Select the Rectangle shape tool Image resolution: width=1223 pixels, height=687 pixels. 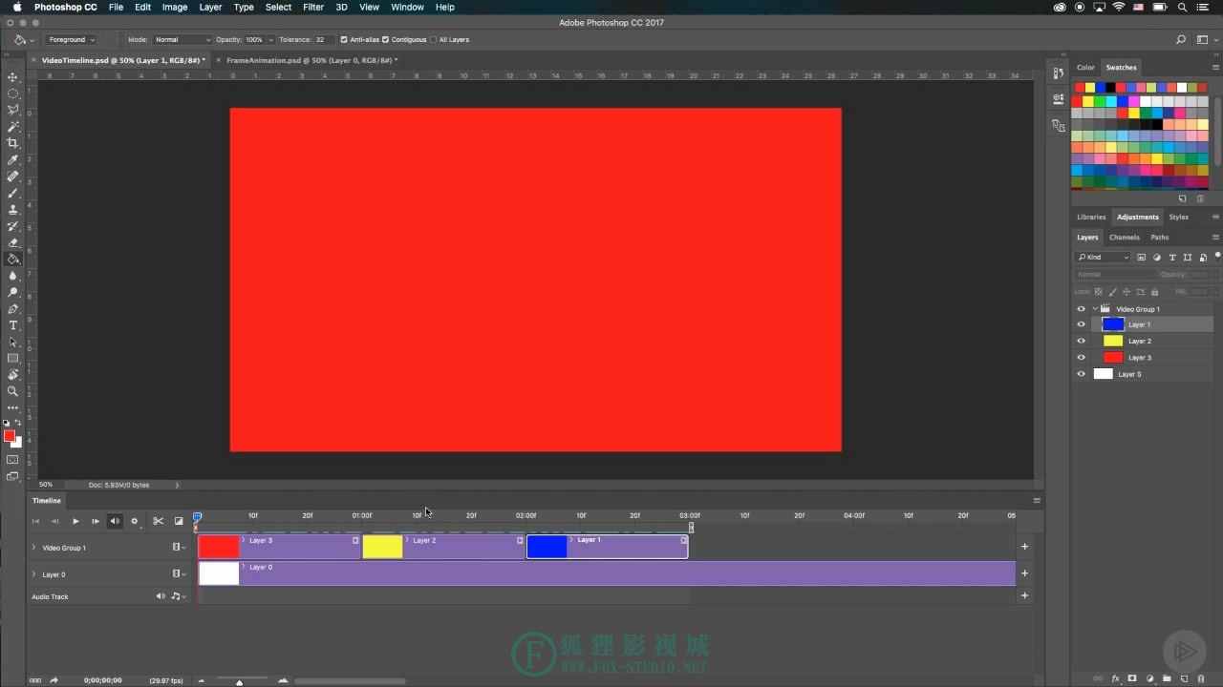click(13, 359)
